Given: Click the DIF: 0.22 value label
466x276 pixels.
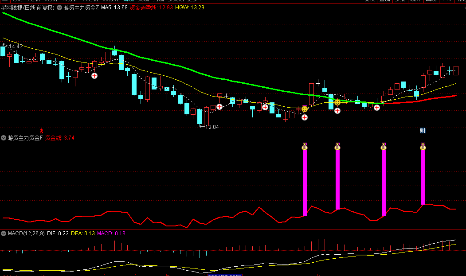Looking at the screenshot, I should click(58, 233).
